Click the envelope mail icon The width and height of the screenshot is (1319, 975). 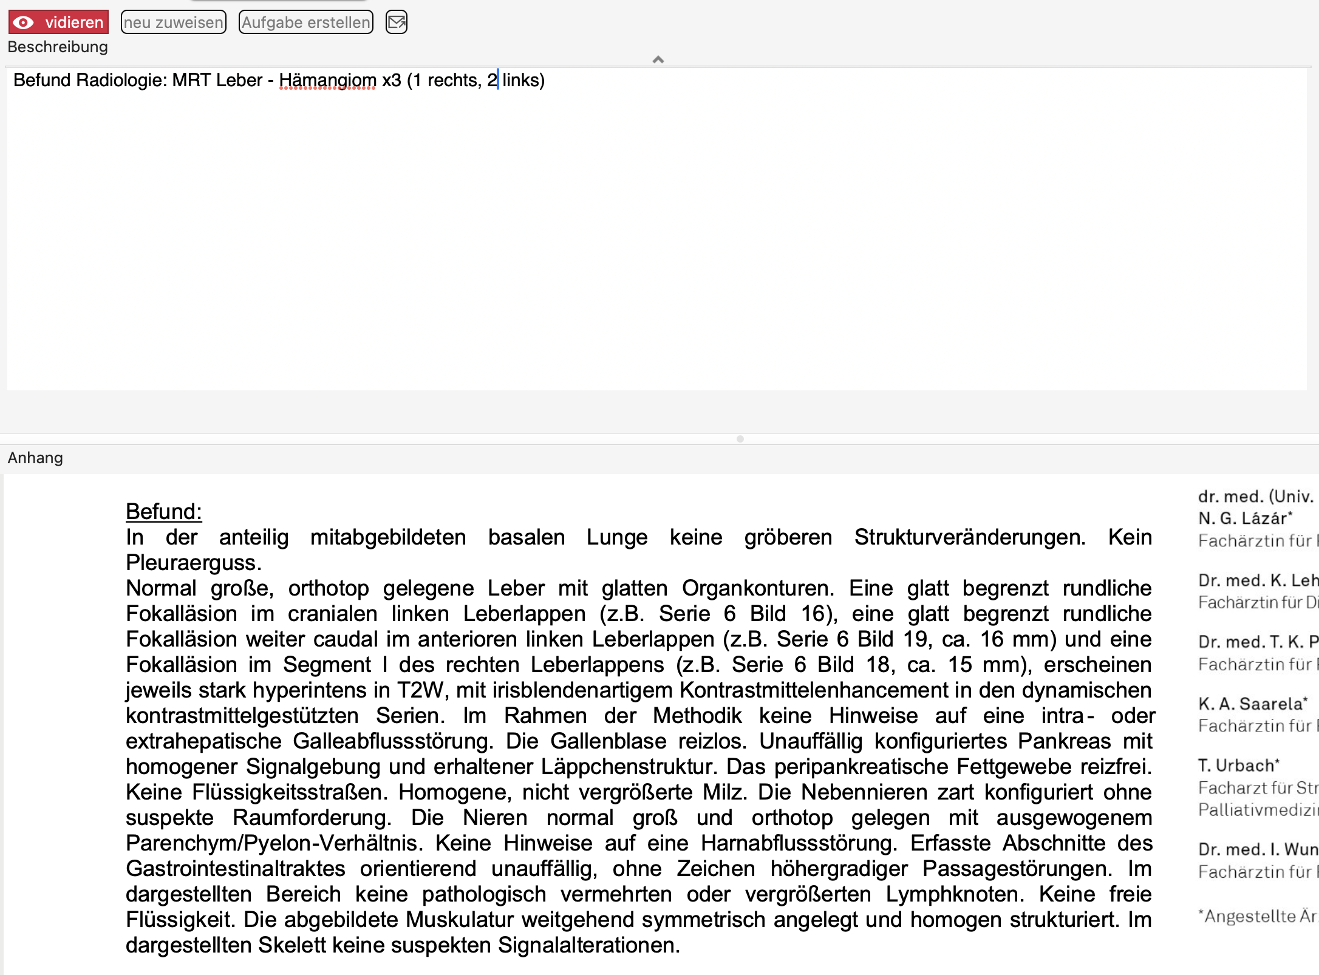(397, 22)
